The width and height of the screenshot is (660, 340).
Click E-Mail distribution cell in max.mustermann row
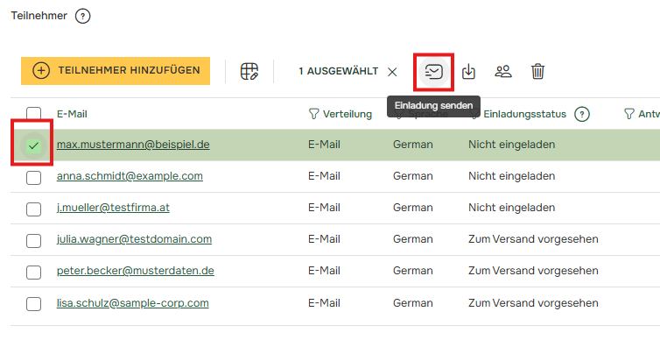click(x=324, y=145)
